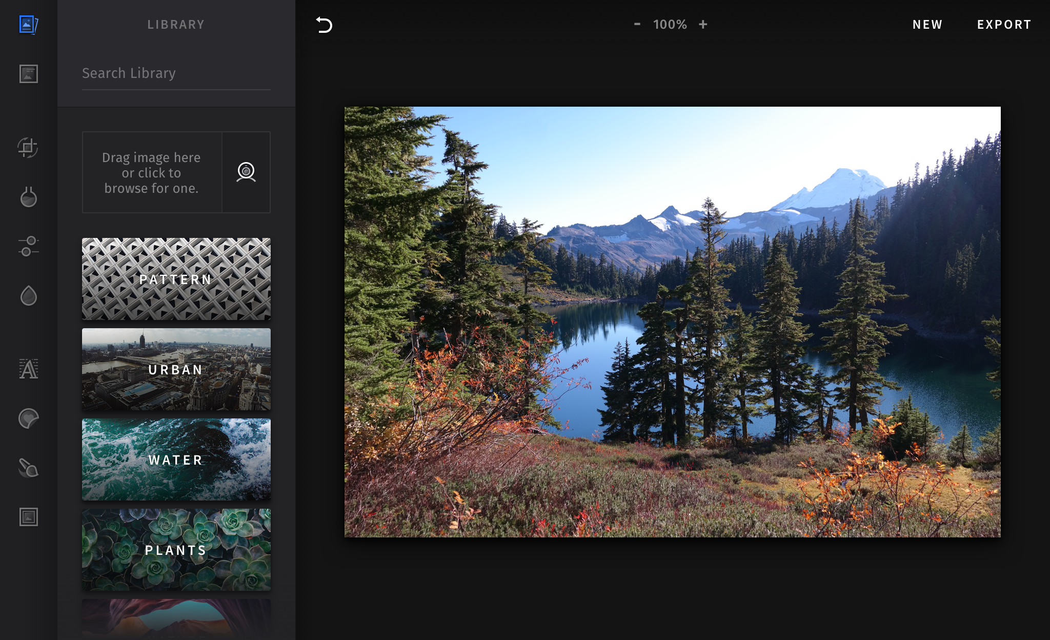Open the Filters flask tool
Image resolution: width=1050 pixels, height=640 pixels.
point(29,197)
